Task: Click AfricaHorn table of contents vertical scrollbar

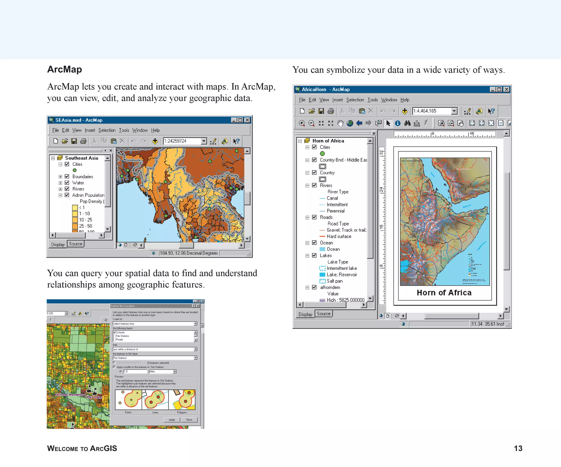Action: pyautogui.click(x=370, y=220)
